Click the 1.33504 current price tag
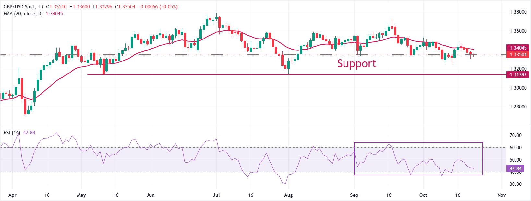This screenshot has height=201, width=531. pyautogui.click(x=517, y=54)
